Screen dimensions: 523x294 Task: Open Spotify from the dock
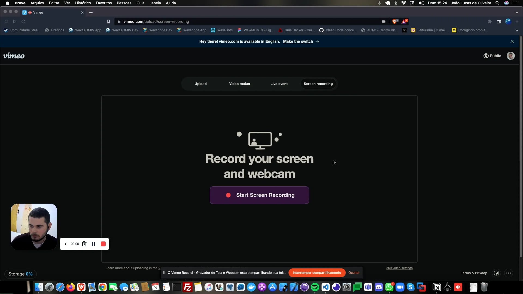point(315,287)
